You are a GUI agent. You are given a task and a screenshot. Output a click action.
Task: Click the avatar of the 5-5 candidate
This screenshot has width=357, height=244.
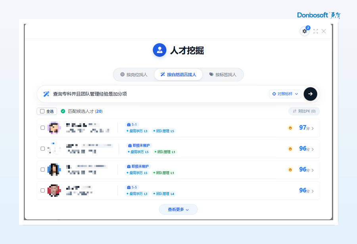click(54, 190)
